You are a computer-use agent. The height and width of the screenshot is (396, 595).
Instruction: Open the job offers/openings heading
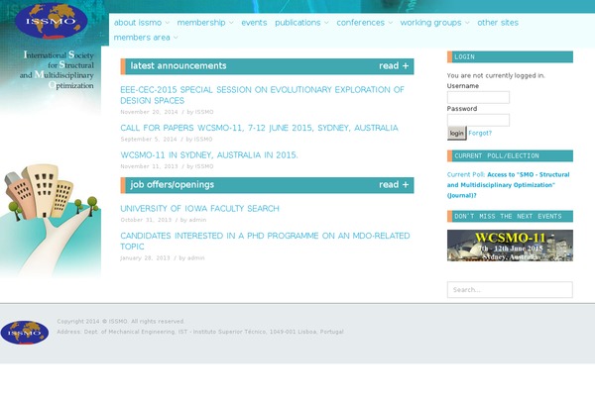pyautogui.click(x=173, y=185)
